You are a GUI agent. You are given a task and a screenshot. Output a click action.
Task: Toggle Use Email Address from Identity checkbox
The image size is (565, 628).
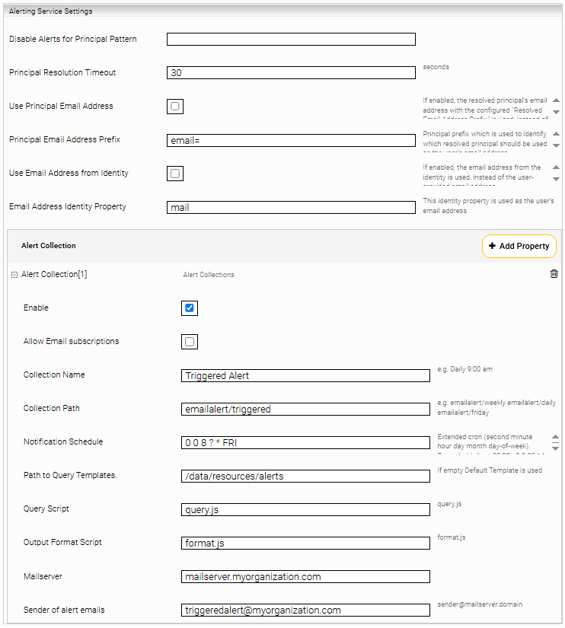coord(175,174)
